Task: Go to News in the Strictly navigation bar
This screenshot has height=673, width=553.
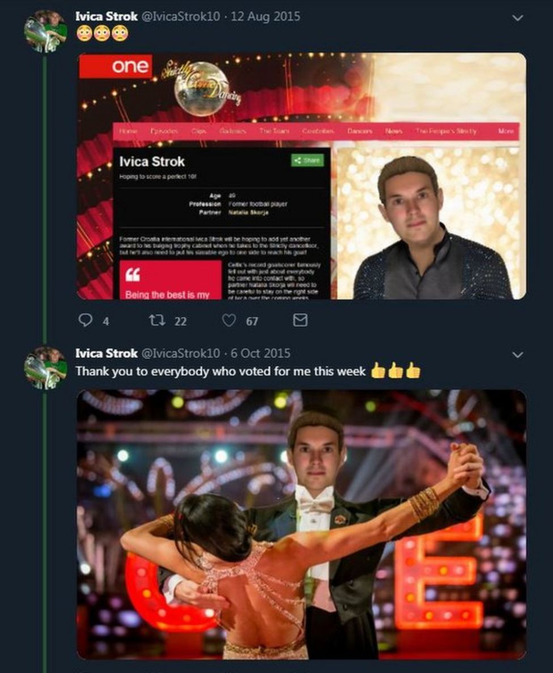Action: coord(394,131)
